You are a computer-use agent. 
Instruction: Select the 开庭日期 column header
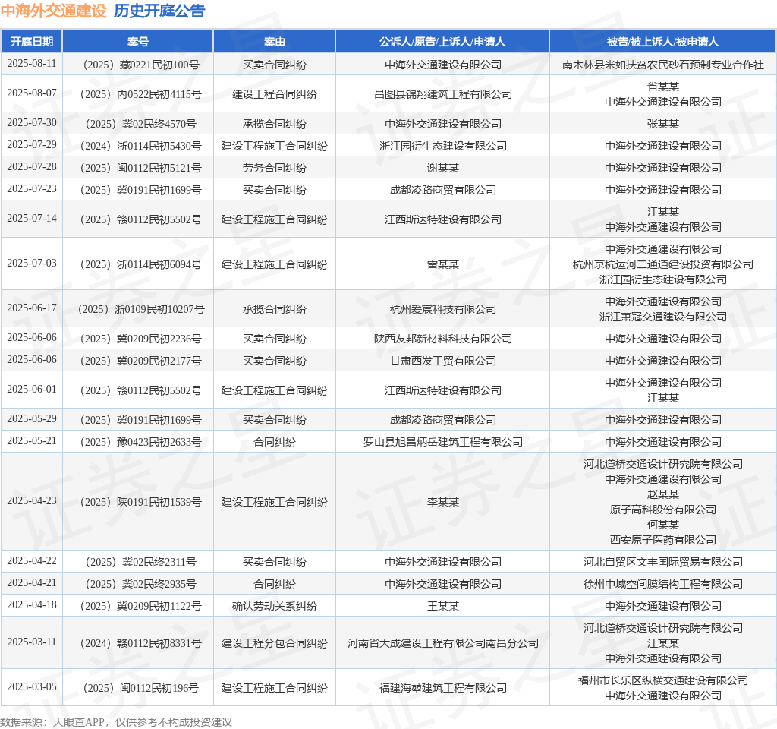coord(32,42)
